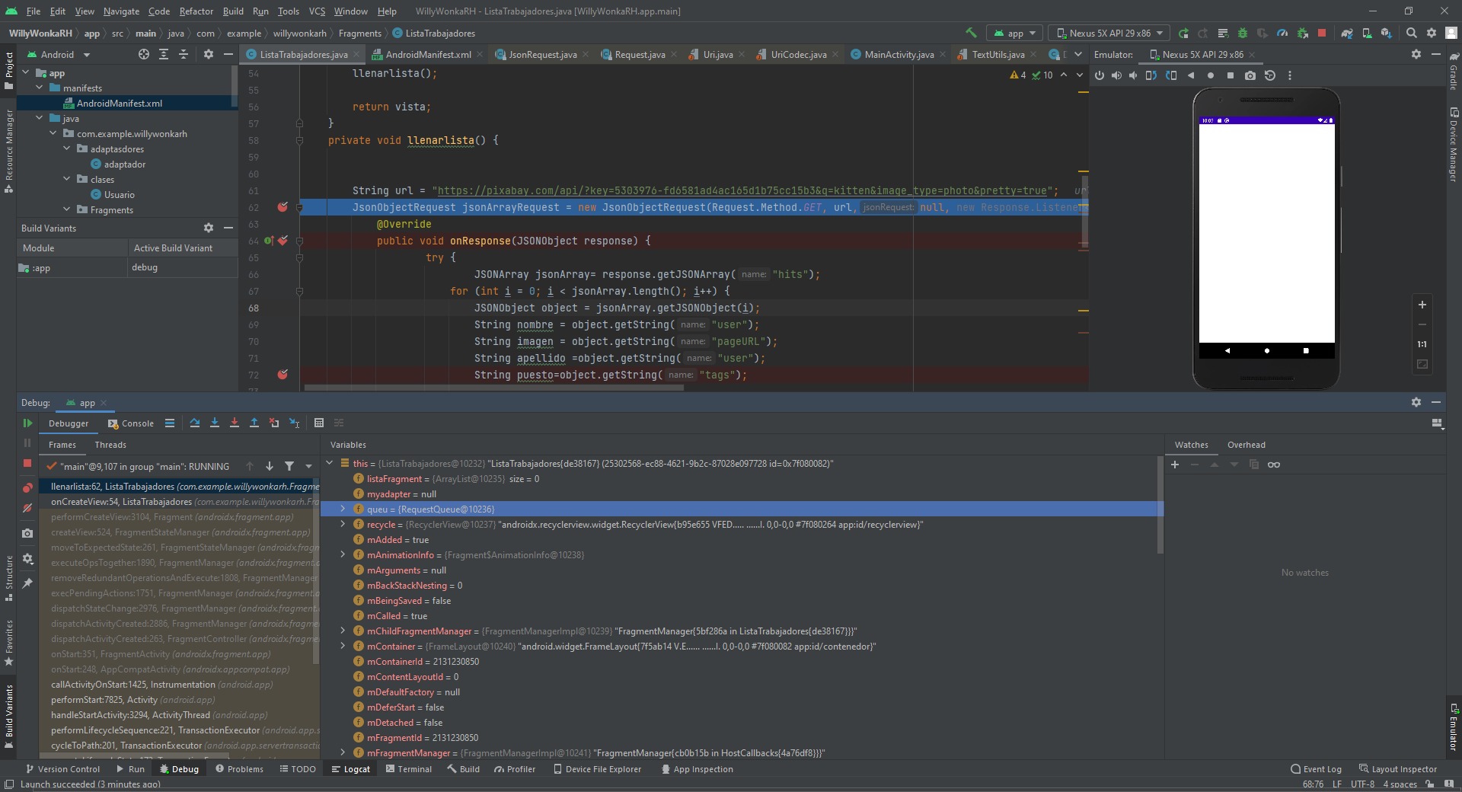Image resolution: width=1462 pixels, height=792 pixels.
Task: Open Event Log in status bar
Action: pos(1316,769)
